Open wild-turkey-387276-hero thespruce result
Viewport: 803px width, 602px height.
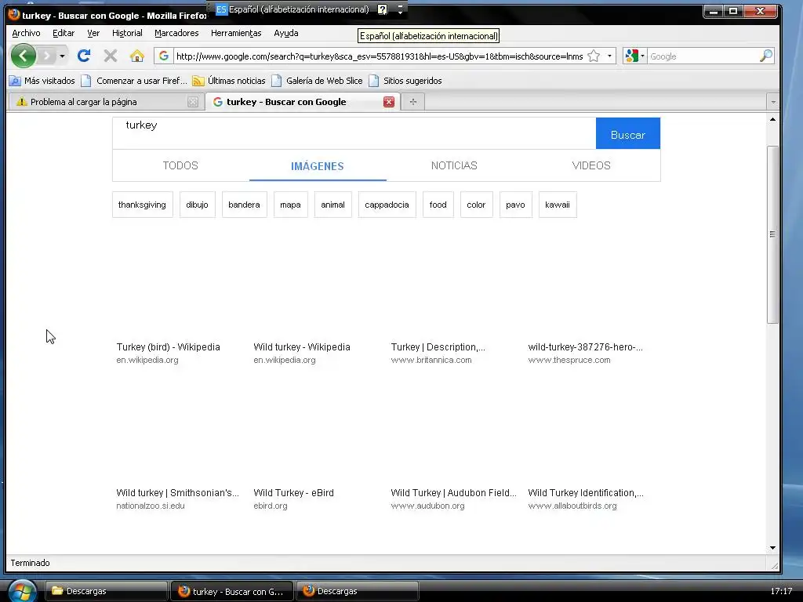(x=585, y=347)
